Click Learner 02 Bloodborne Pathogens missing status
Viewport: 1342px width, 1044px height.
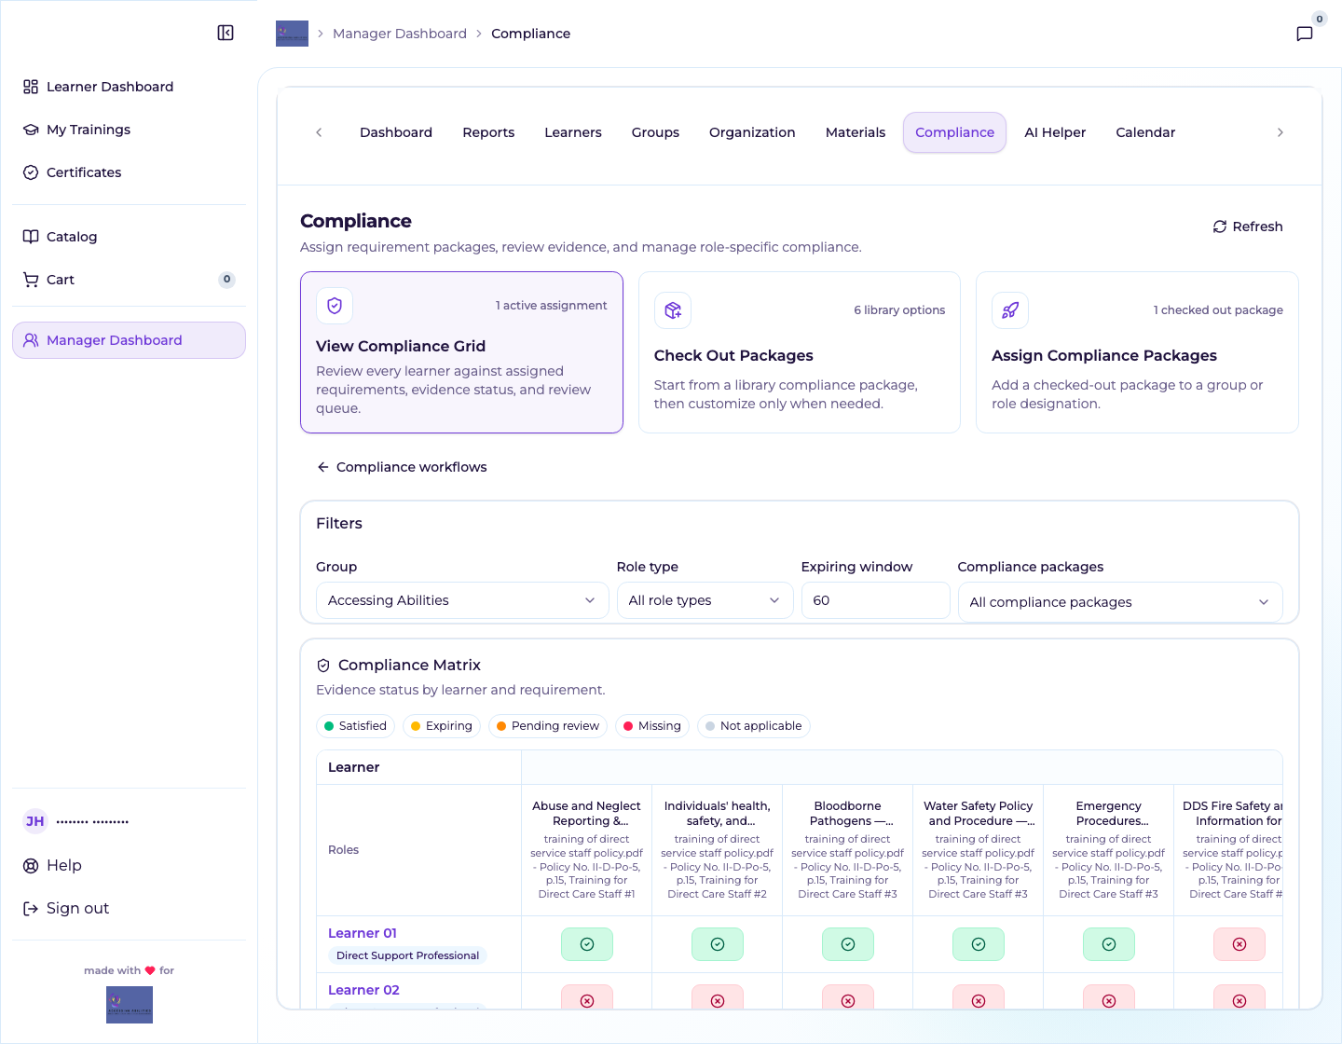point(848,997)
